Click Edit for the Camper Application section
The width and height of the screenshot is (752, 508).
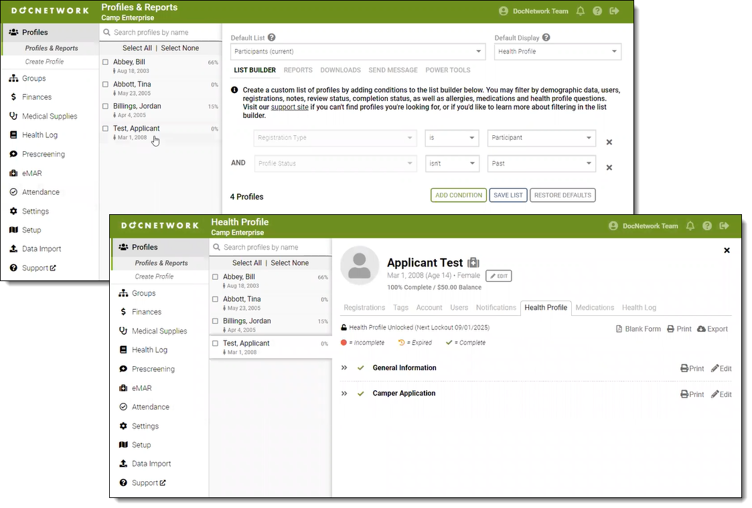721,394
